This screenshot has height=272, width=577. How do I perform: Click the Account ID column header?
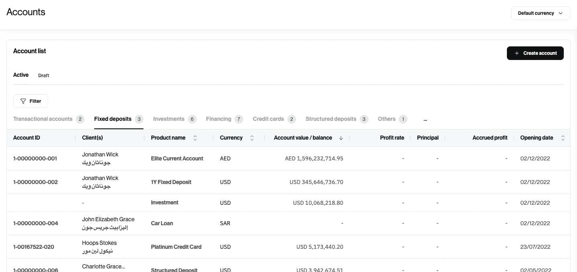(26, 138)
